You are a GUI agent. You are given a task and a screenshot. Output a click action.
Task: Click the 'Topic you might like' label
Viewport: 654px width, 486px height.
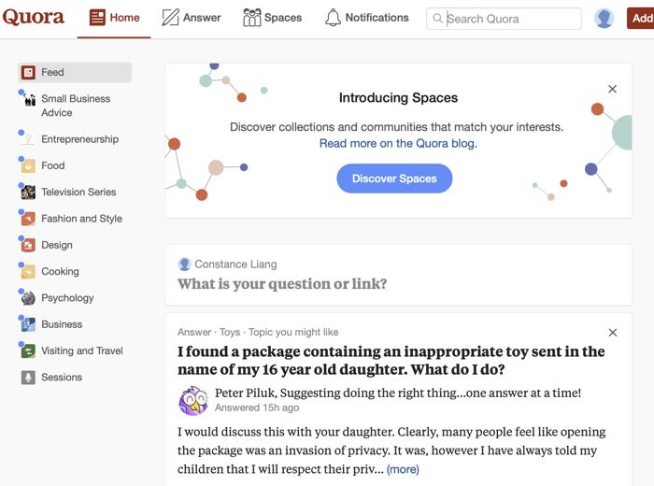[x=293, y=333]
